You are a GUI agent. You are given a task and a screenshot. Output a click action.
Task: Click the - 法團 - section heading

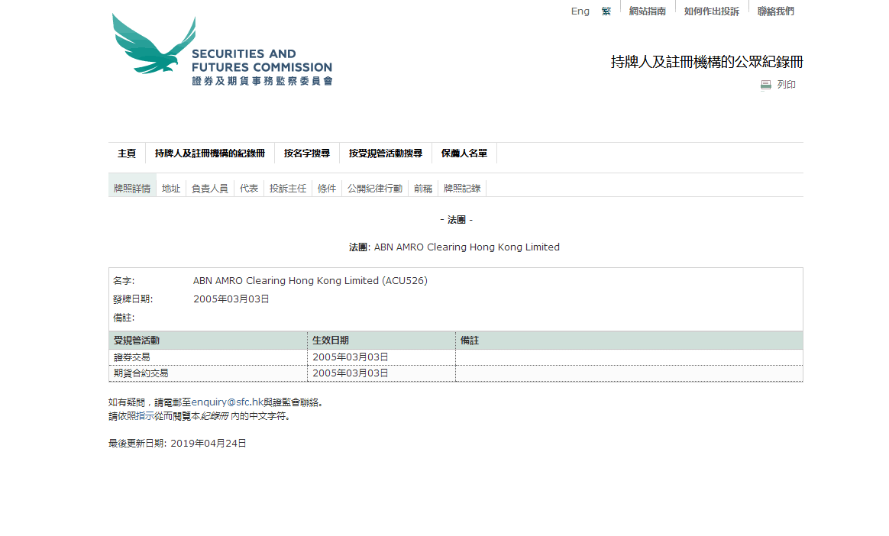tap(457, 220)
